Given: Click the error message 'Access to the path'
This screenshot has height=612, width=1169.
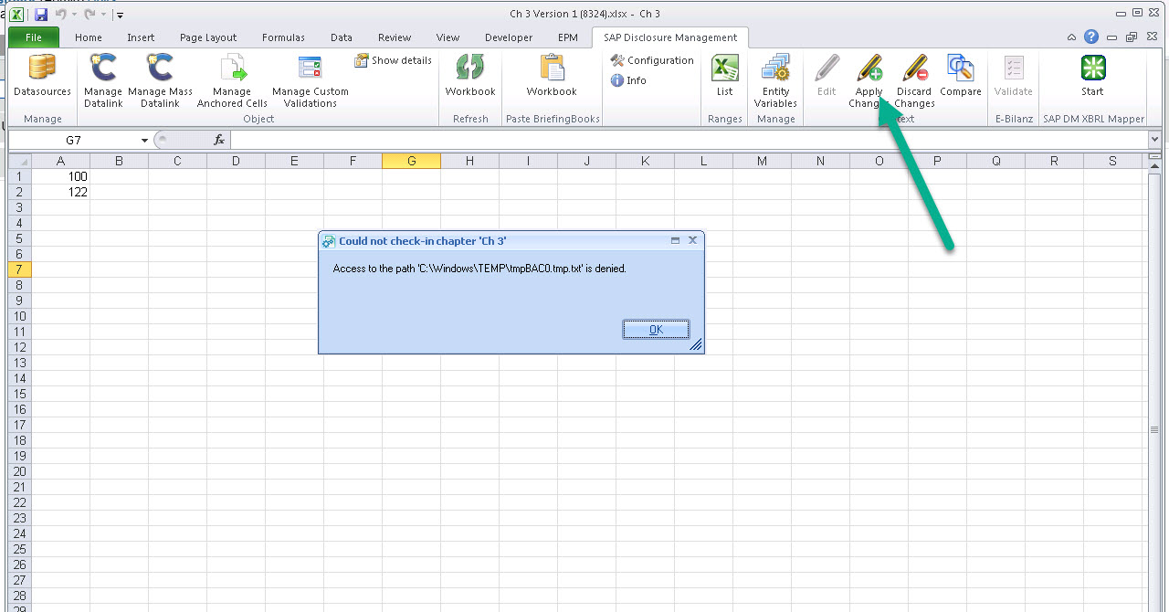Looking at the screenshot, I should click(479, 269).
